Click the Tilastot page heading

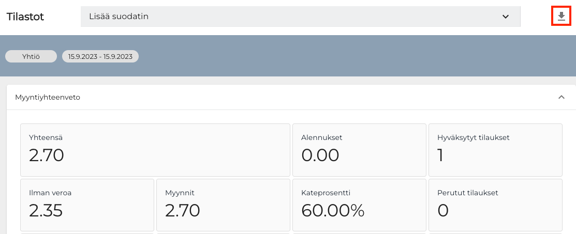25,17
